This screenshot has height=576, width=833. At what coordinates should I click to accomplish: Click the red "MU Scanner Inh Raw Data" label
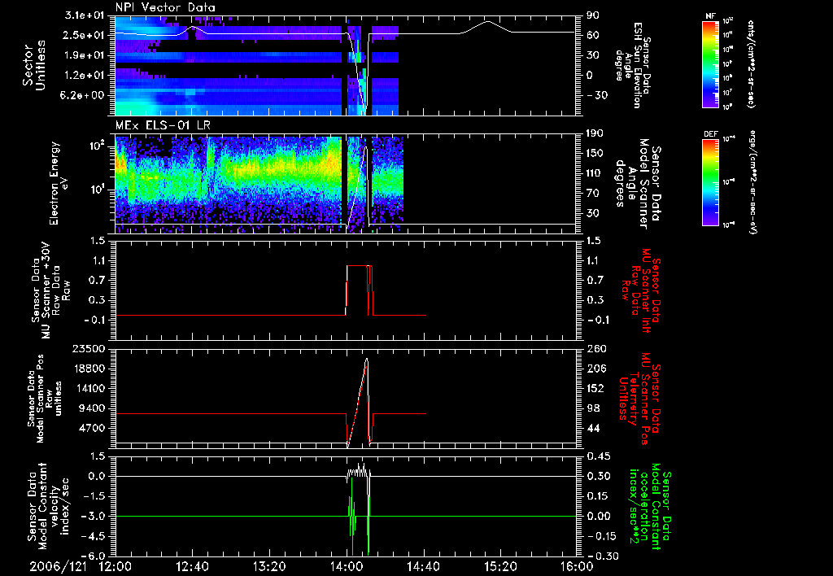(x=641, y=290)
